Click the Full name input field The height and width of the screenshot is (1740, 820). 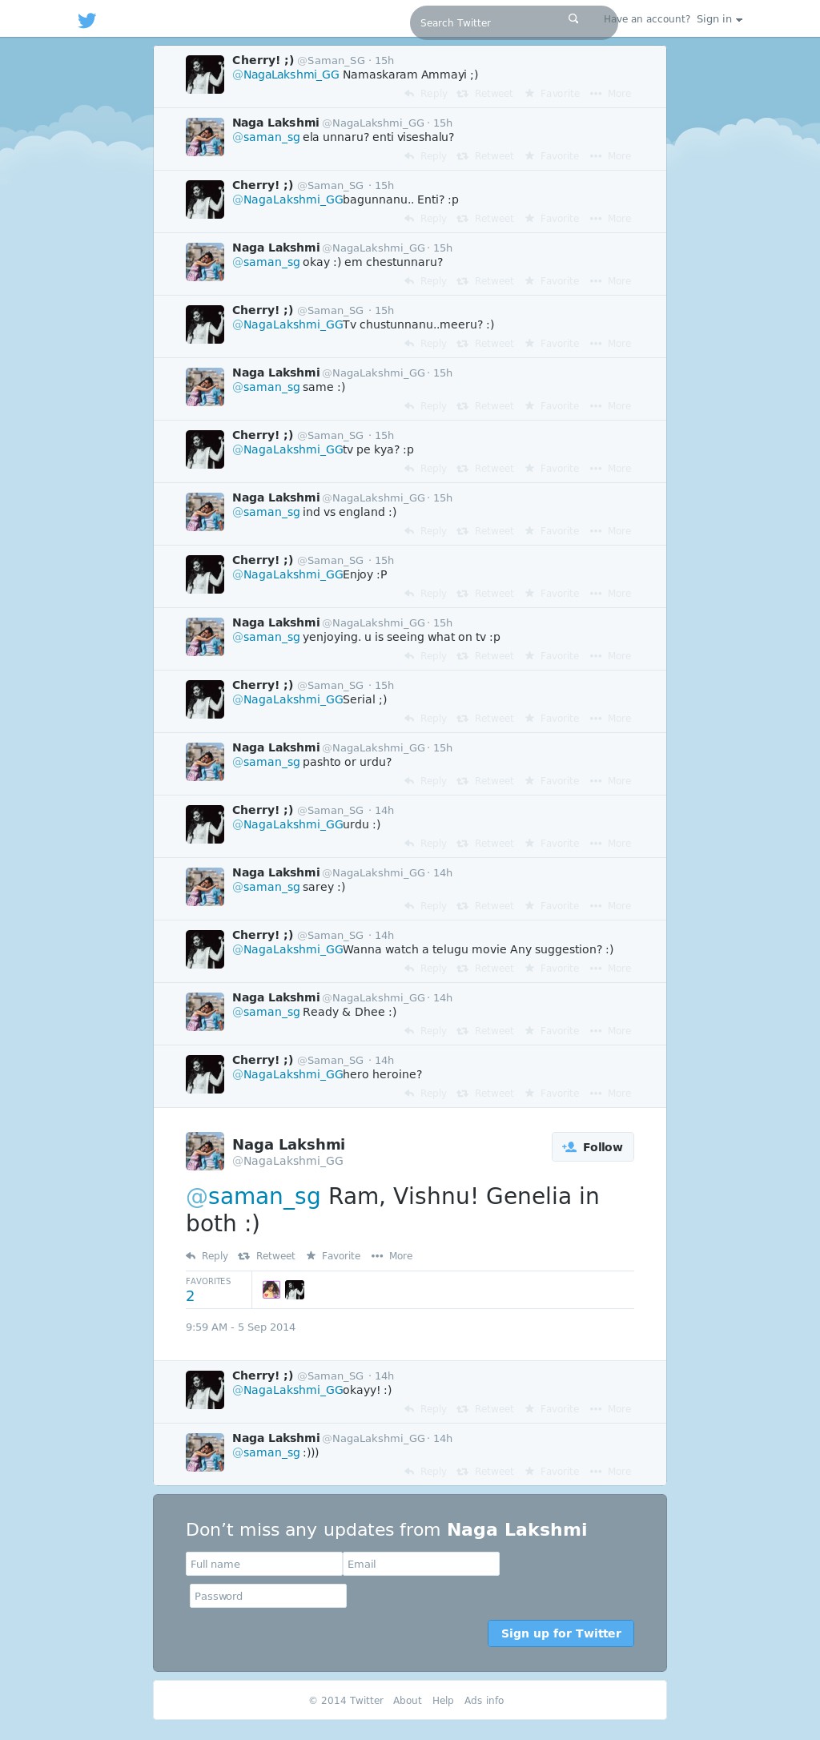tap(264, 1564)
